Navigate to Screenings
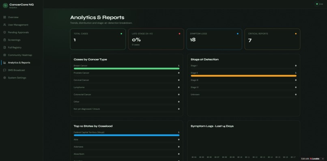This screenshot has width=327, height=161. tap(22, 40)
